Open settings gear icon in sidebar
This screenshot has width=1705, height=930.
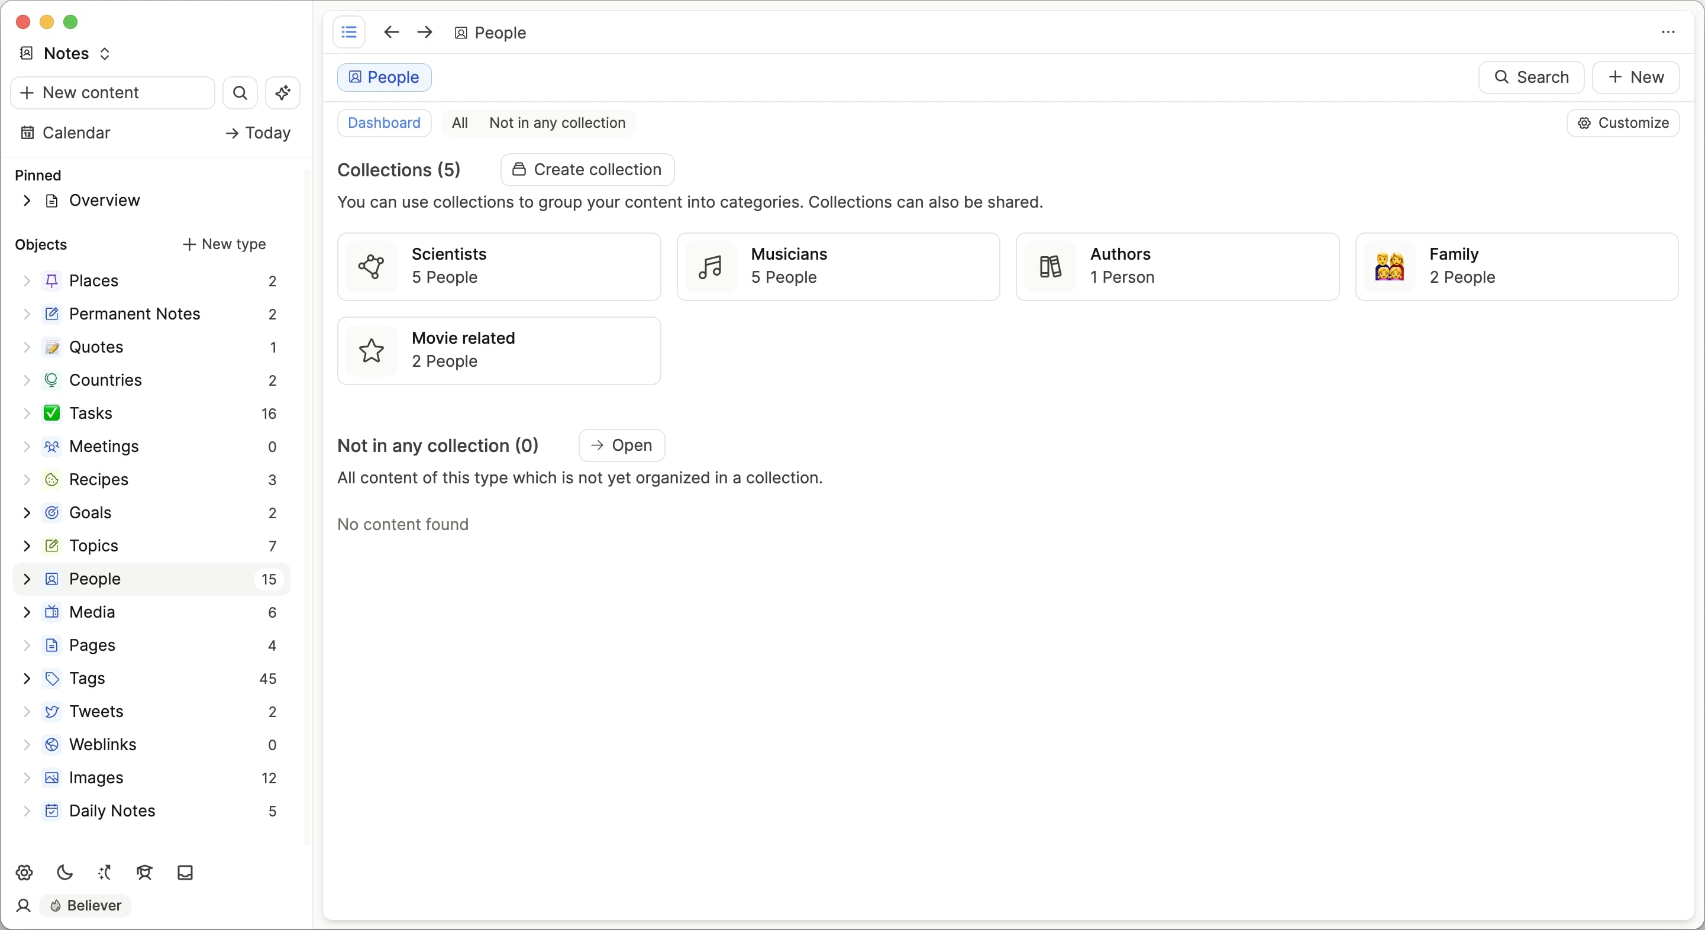tap(24, 873)
